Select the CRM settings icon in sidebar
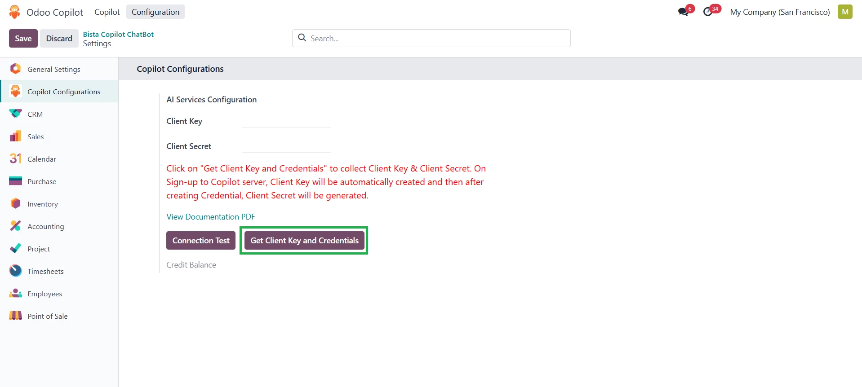Screen dimensions: 862x387 [x=15, y=114]
